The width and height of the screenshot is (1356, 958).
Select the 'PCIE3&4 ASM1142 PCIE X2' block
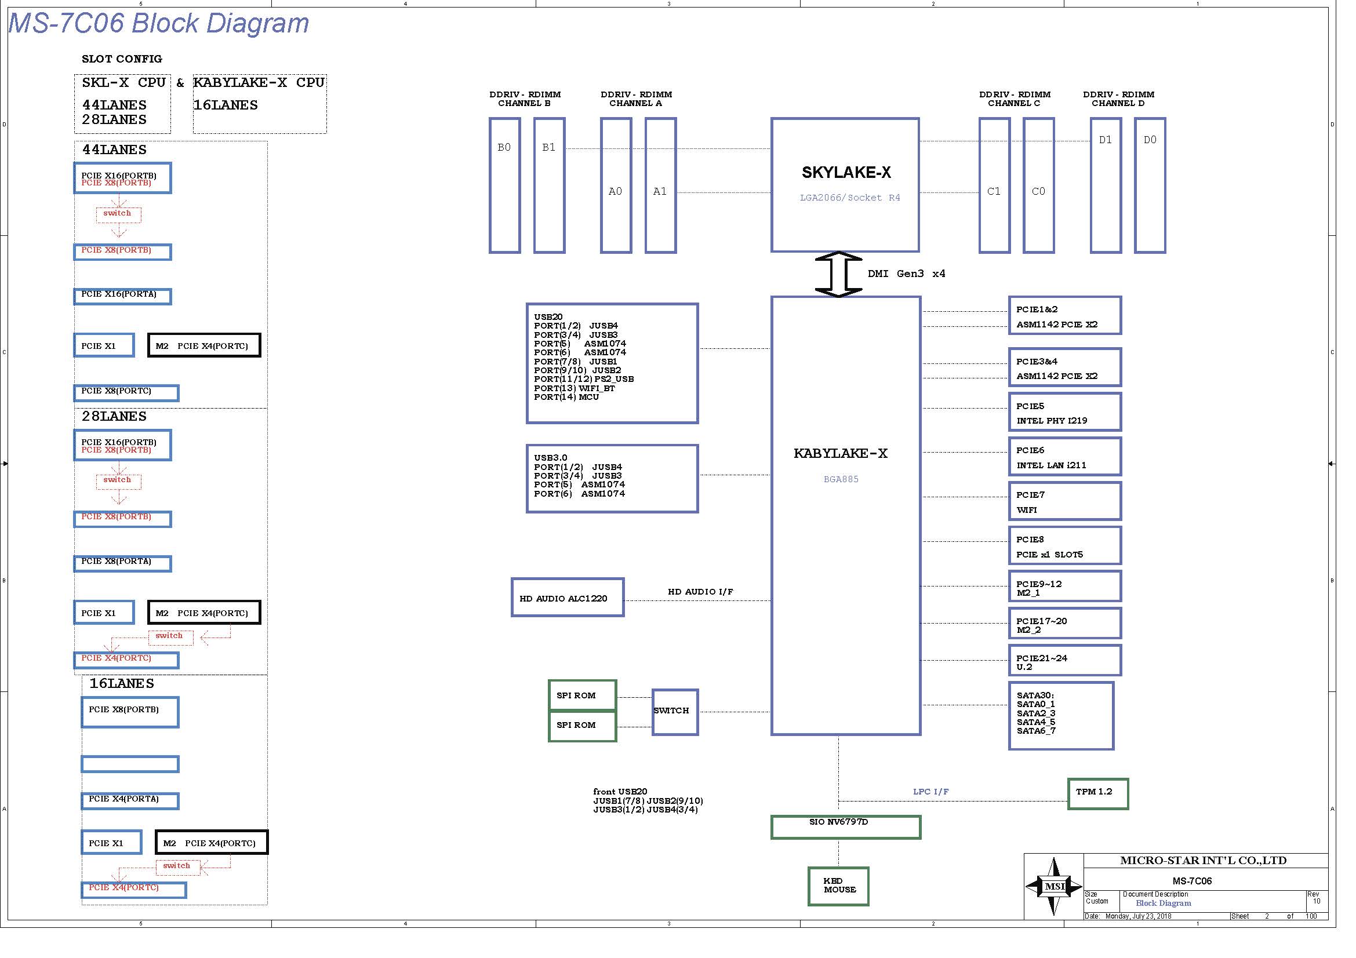1065,367
